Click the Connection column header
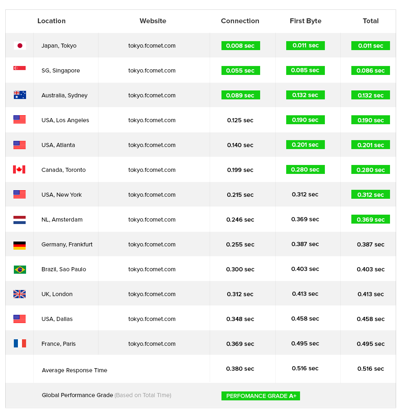 coord(240,21)
